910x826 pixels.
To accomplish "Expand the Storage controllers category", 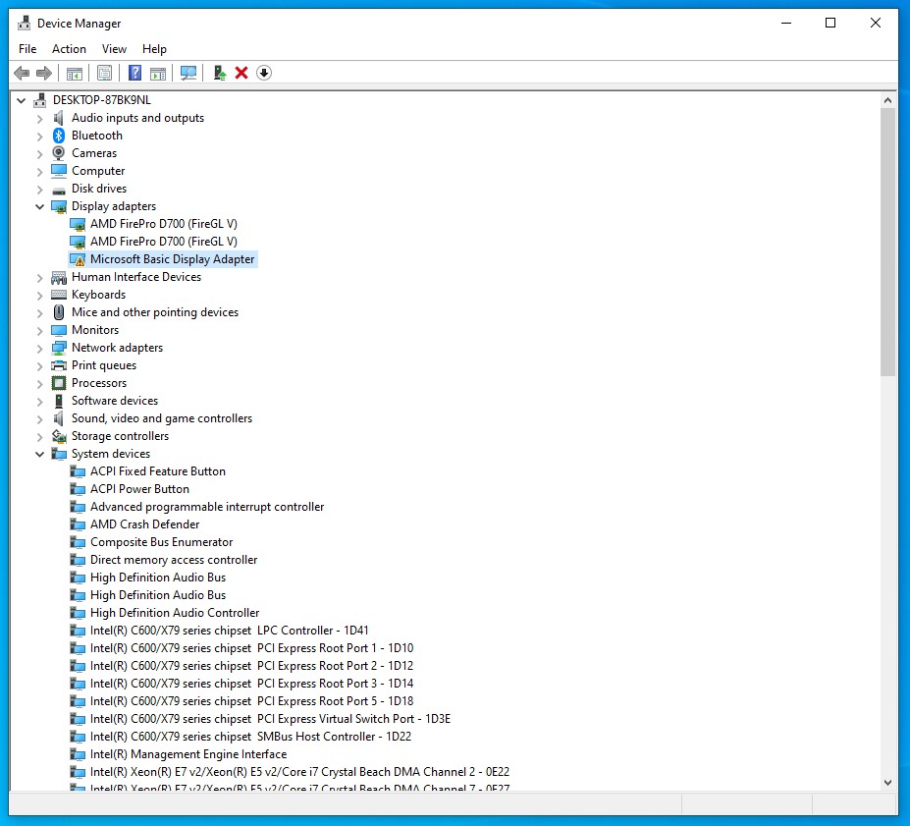I will point(39,437).
